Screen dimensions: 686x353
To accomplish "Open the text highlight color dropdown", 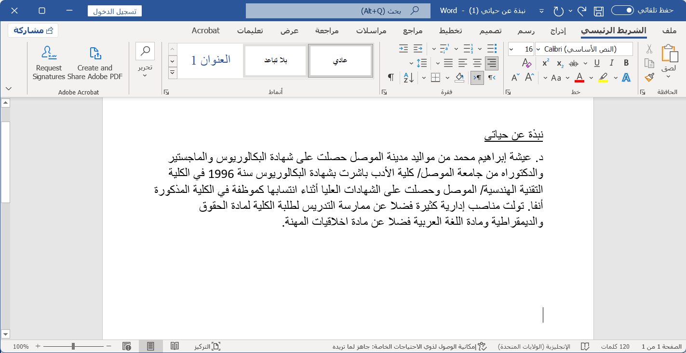I will click(616, 78).
